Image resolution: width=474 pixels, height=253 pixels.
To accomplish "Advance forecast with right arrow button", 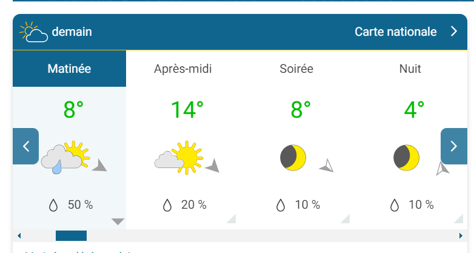I will pyautogui.click(x=453, y=146).
